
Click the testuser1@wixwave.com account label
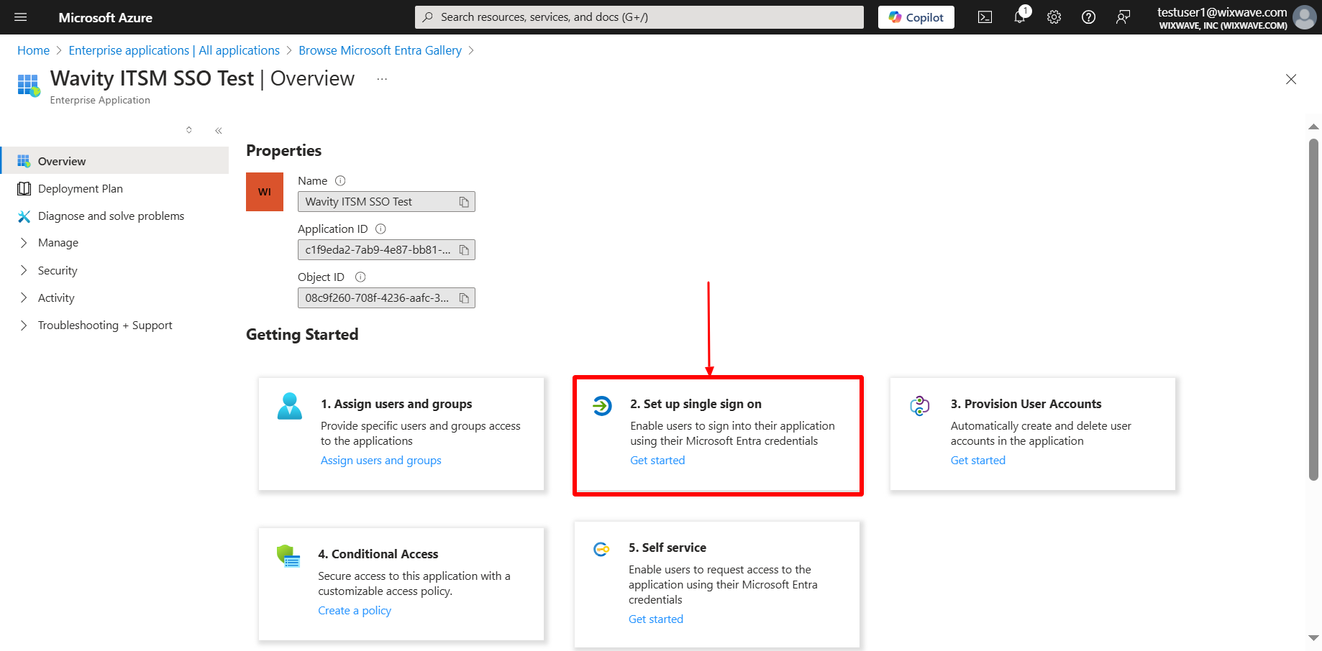coord(1222,12)
